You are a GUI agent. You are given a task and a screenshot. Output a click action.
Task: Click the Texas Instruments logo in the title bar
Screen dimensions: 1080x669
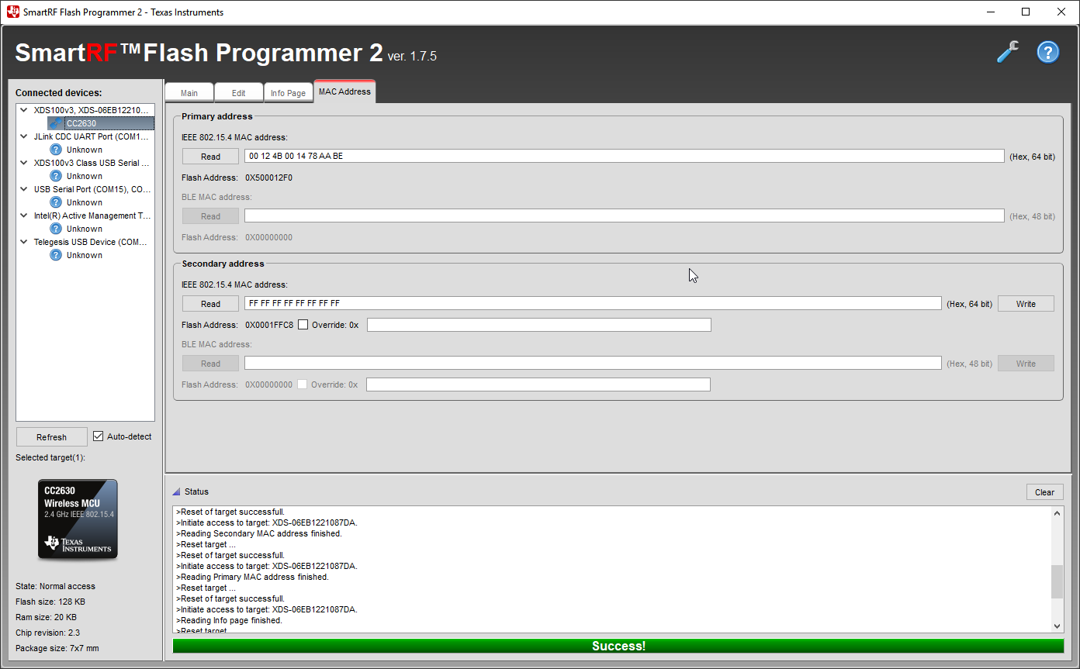click(13, 12)
